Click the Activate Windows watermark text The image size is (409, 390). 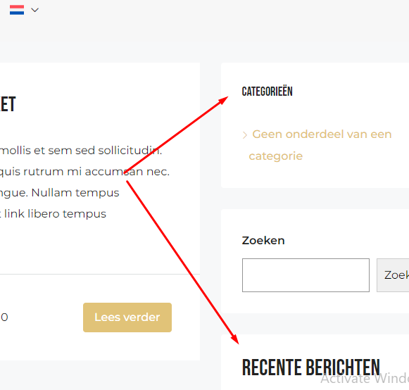[365, 379]
